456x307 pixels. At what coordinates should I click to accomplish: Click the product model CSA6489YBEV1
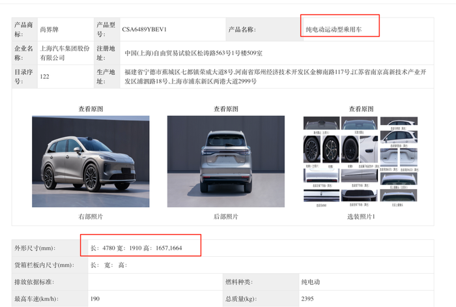click(145, 29)
